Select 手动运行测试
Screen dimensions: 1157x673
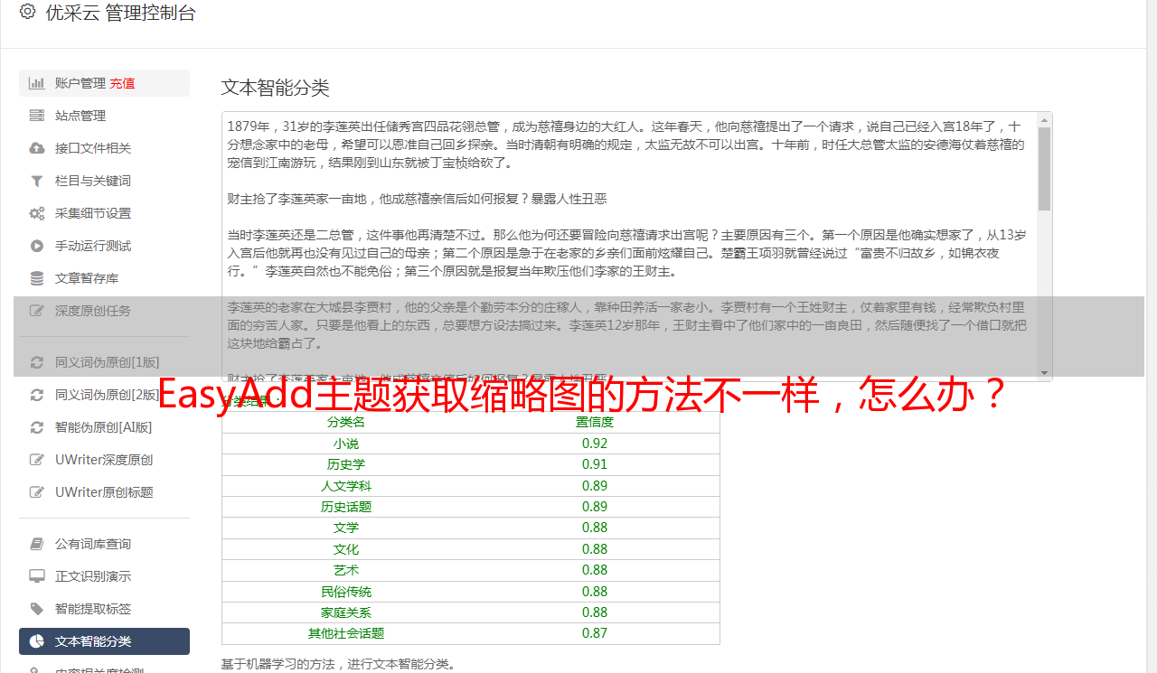pos(104,246)
